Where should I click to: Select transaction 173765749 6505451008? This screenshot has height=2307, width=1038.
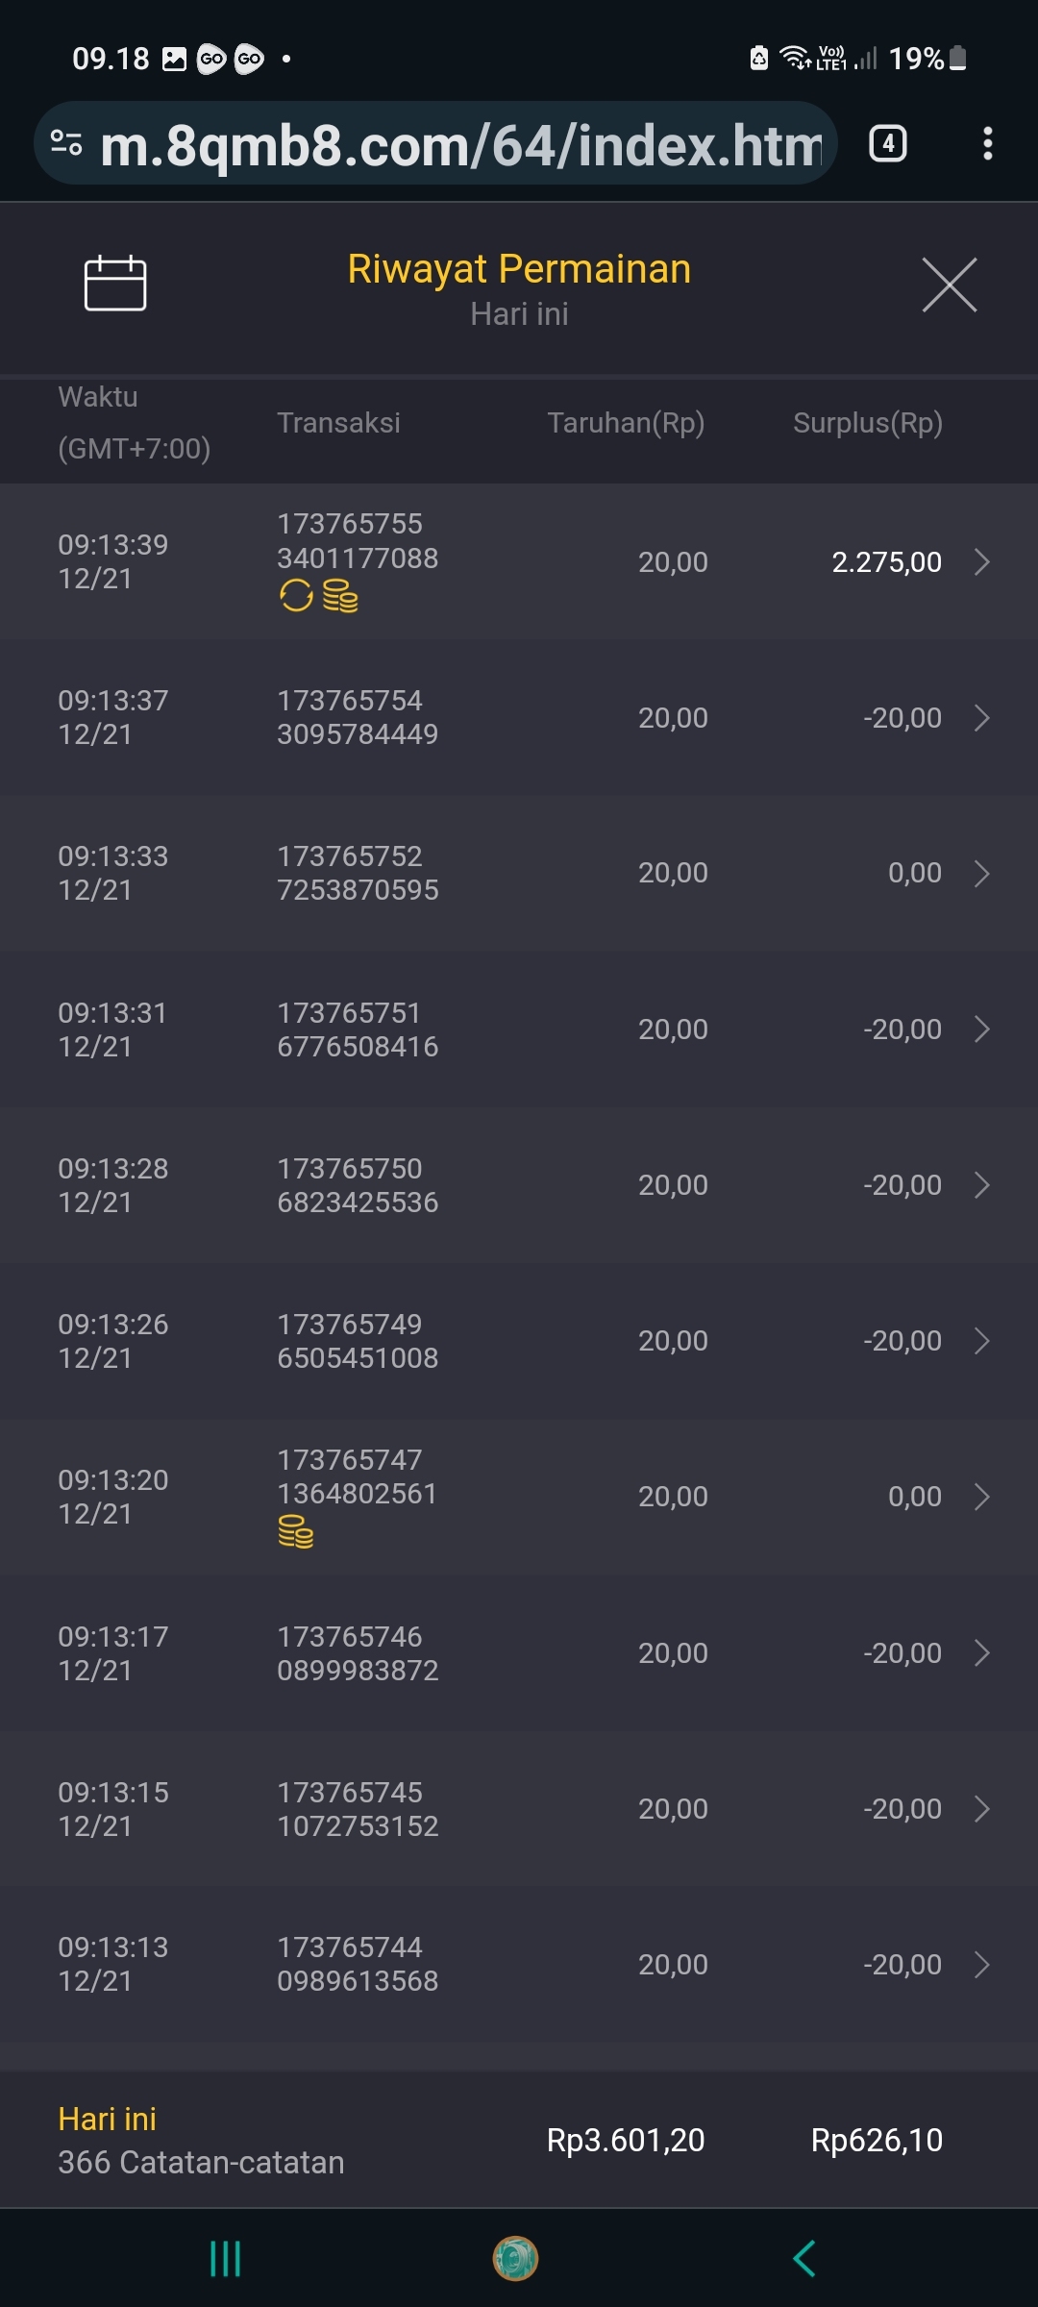tap(358, 1341)
